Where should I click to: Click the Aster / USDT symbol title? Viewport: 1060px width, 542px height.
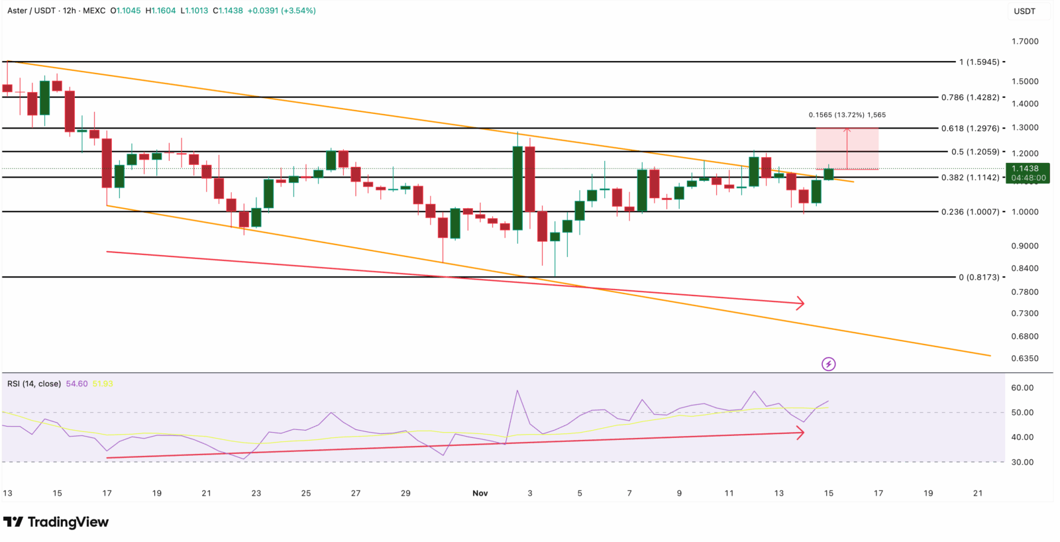(x=32, y=11)
